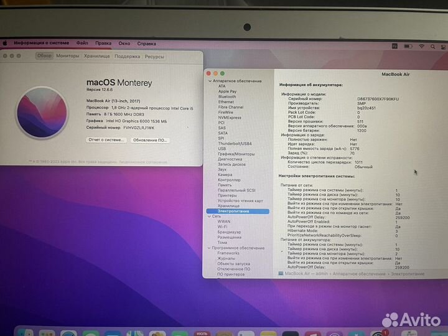Click the battery serial number D86737600X7F90KFU
This screenshot has width=448, height=336.
click(378, 99)
